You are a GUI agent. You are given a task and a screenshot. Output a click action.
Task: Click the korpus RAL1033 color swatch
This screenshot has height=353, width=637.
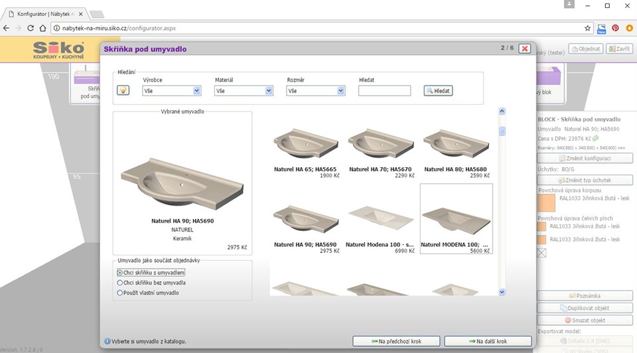coord(545,202)
